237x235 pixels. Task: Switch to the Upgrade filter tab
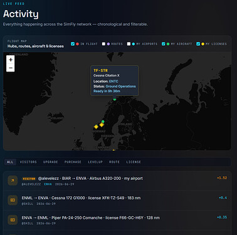click(x=50, y=162)
